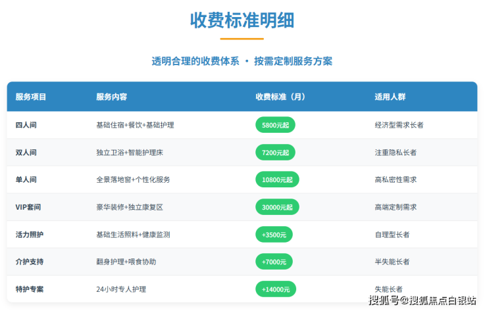Screen dimensions: 487x311
Task: Click the 收费标准明细 page title
Action: click(x=242, y=20)
